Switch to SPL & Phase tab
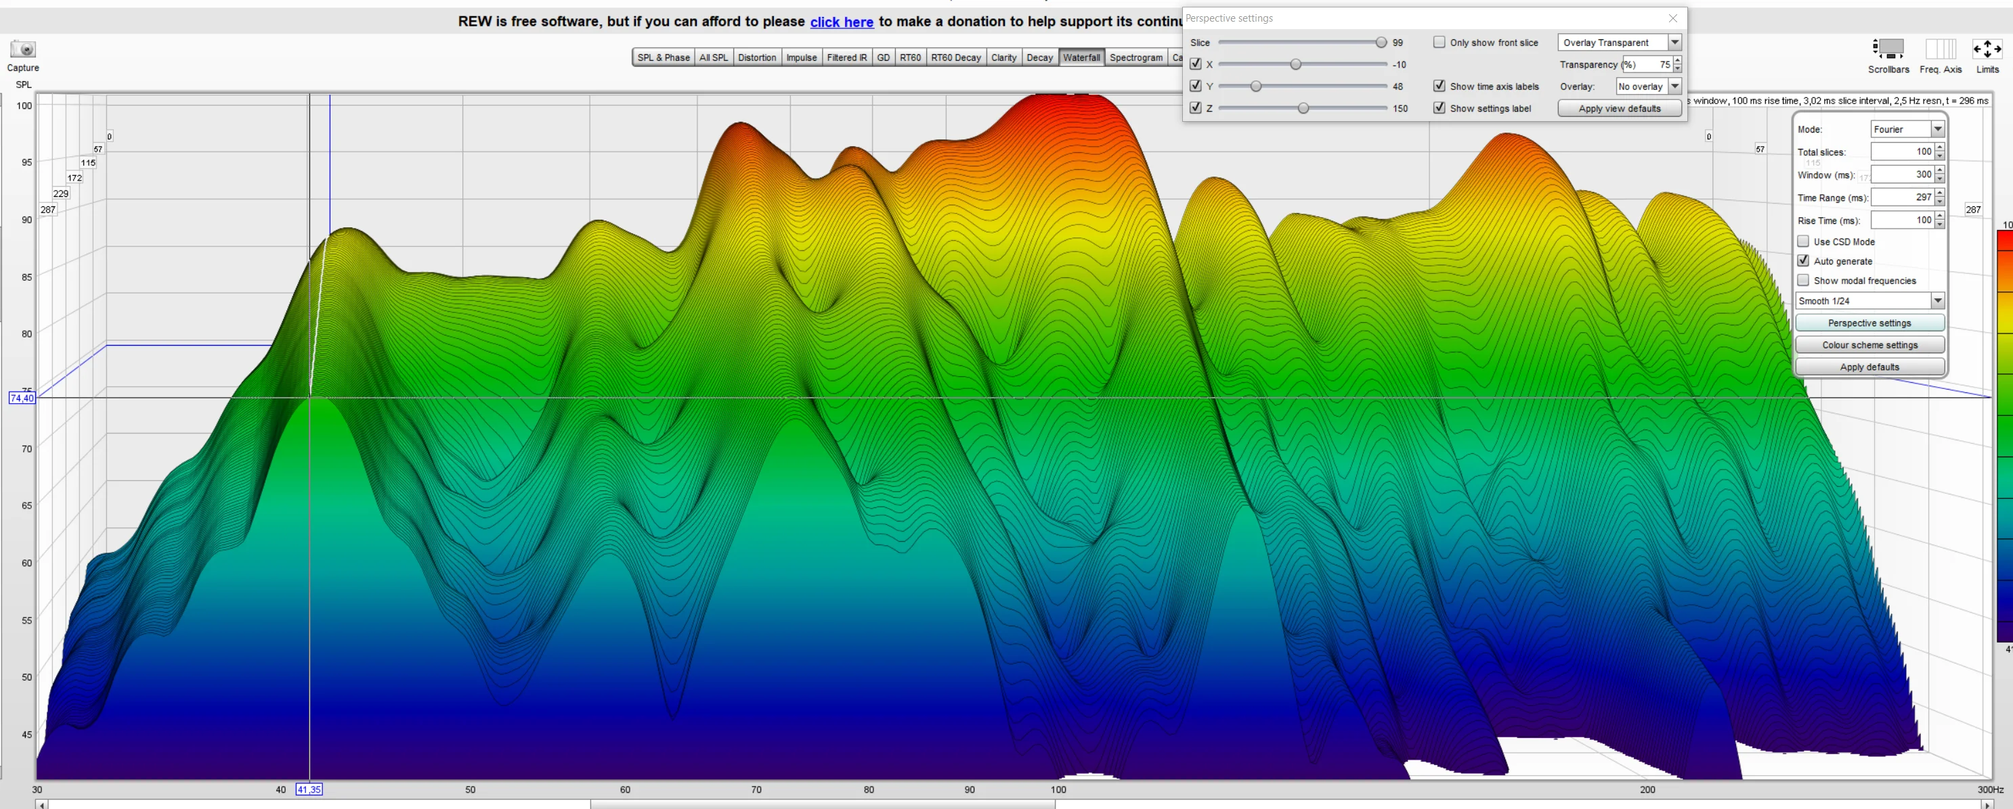Screen dimensions: 2013x809 click(664, 57)
